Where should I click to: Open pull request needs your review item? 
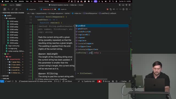tap(35, 81)
